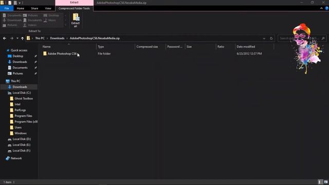Select Local Disk (D:) drive
This screenshot has height=185, width=329.
(x=22, y=139)
